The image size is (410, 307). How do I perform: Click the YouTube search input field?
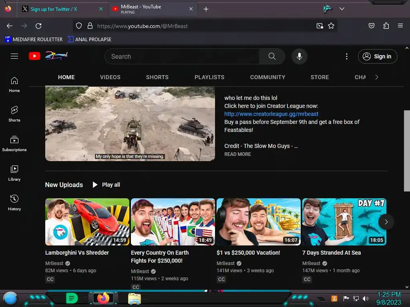coord(182,56)
